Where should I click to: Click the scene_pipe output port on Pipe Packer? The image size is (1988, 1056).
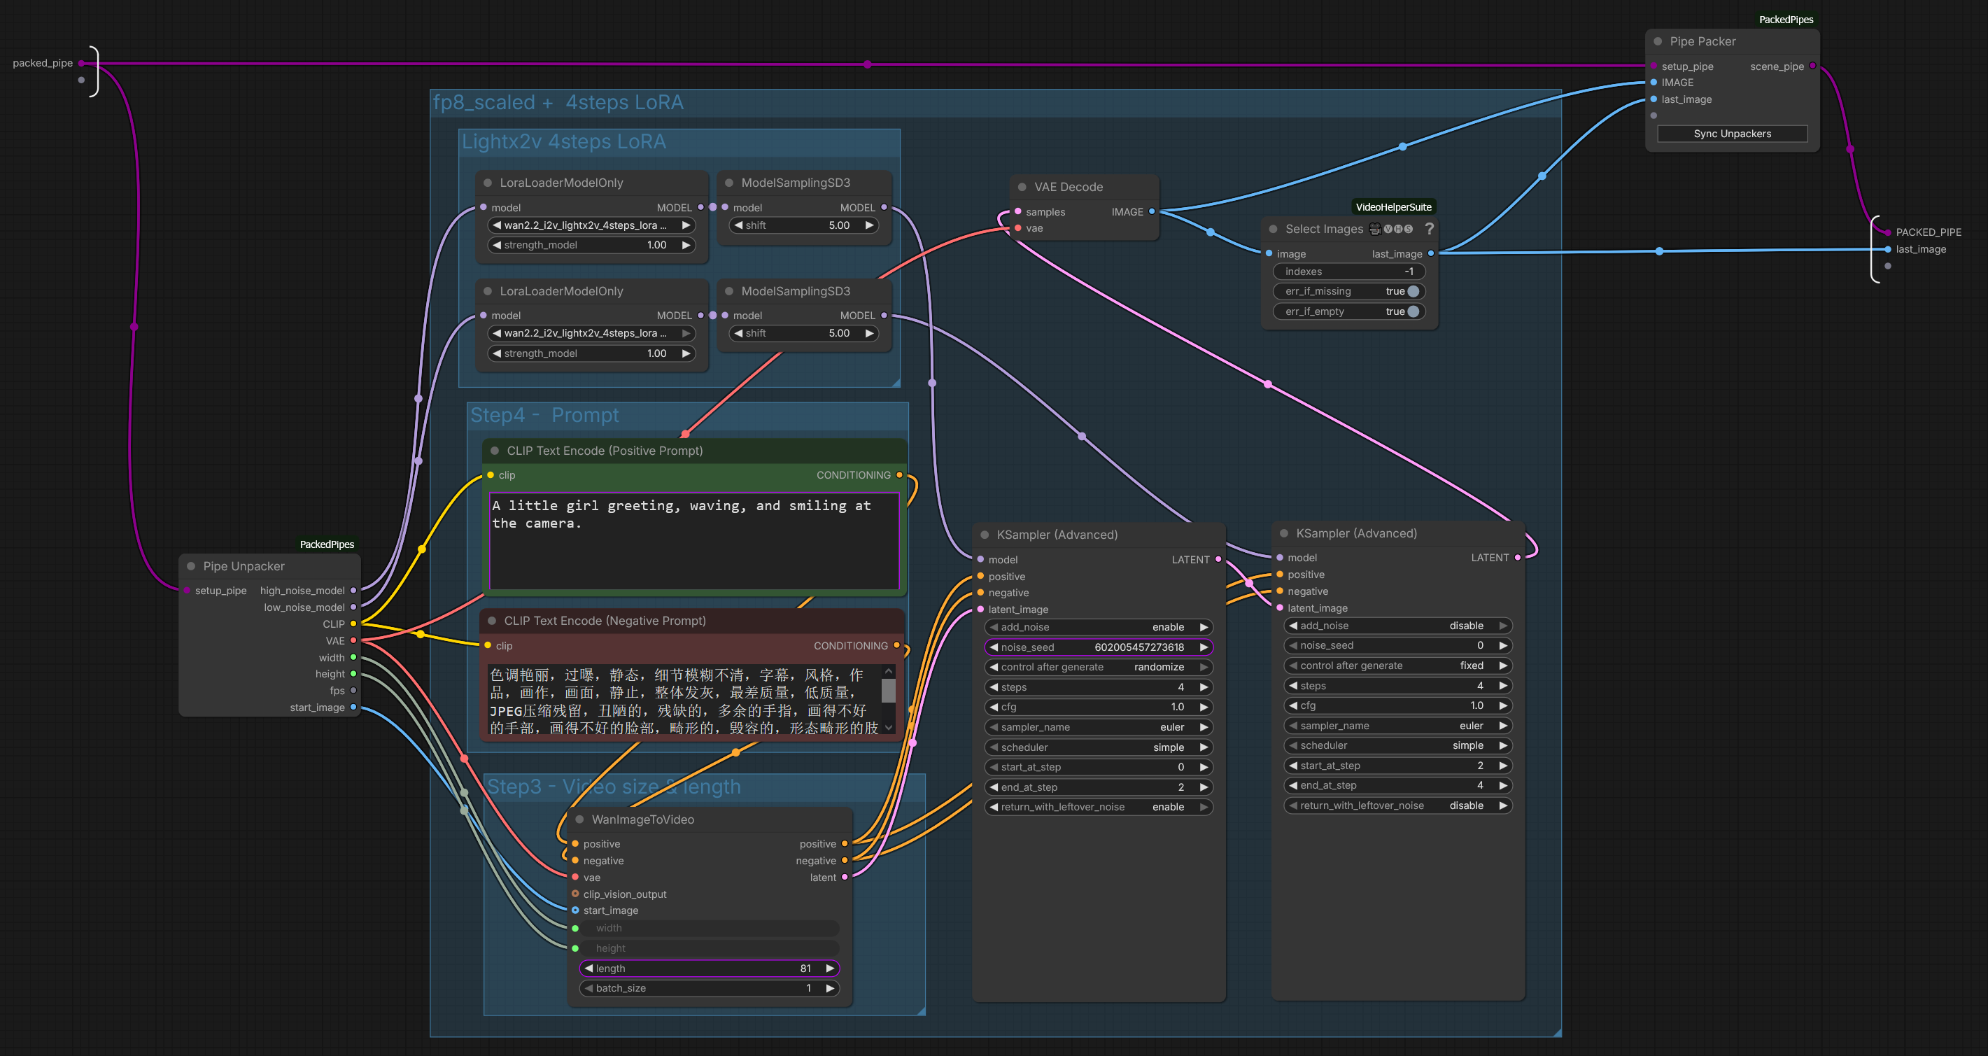(x=1813, y=66)
